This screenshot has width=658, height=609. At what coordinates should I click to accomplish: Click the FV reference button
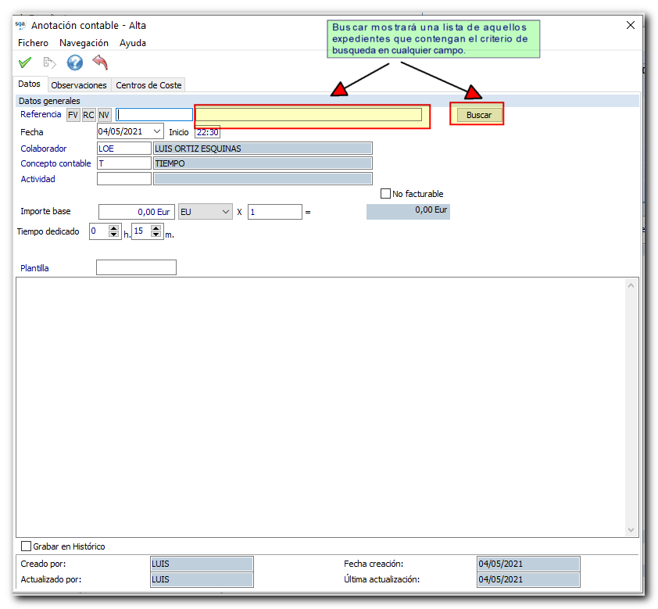pos(73,115)
